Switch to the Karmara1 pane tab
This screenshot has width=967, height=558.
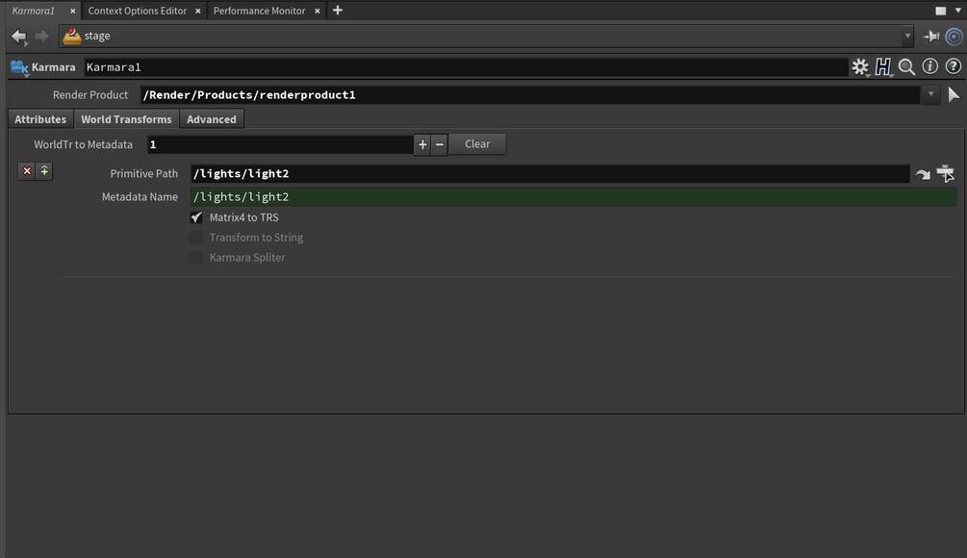[34, 11]
